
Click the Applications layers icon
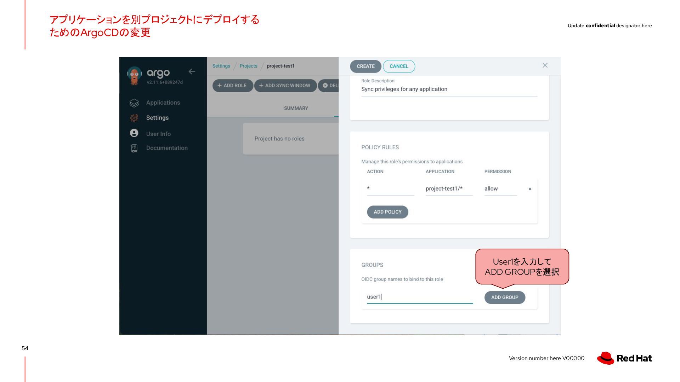tap(134, 103)
